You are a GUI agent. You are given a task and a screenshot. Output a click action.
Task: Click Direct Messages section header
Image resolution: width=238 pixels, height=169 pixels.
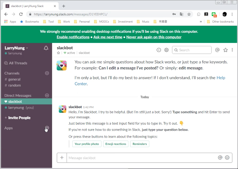click(x=18, y=96)
